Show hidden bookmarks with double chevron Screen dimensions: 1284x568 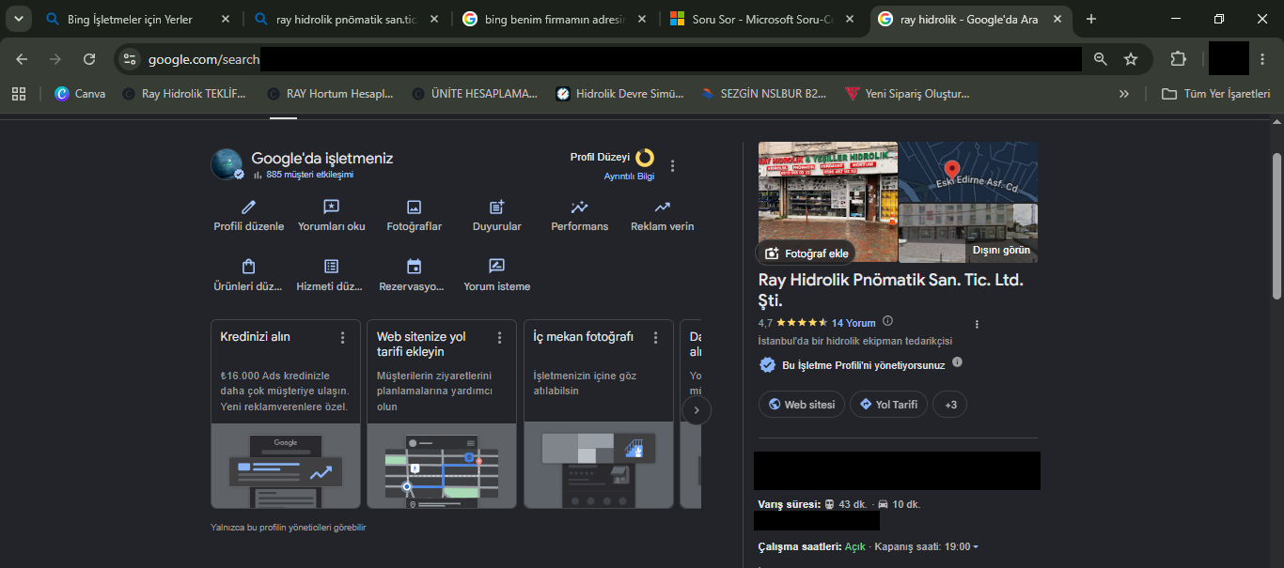[1124, 94]
